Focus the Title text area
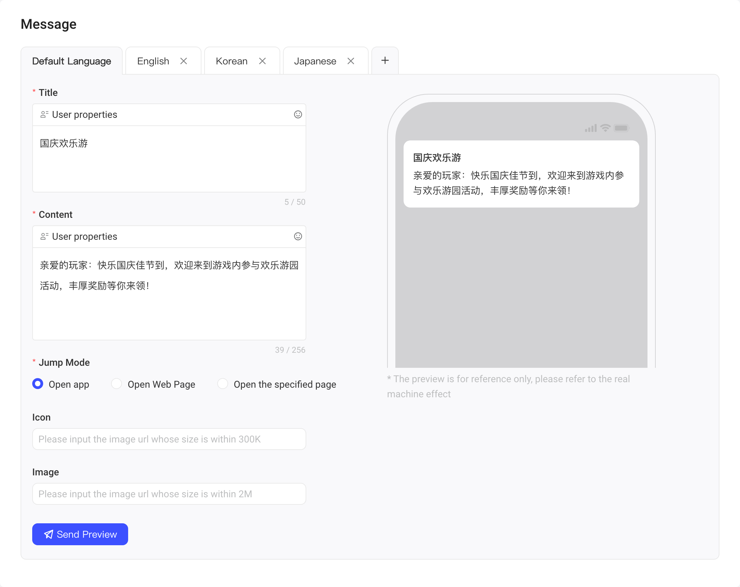740x587 pixels. (169, 159)
